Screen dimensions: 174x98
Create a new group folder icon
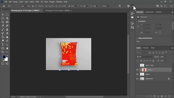tap(162, 96)
